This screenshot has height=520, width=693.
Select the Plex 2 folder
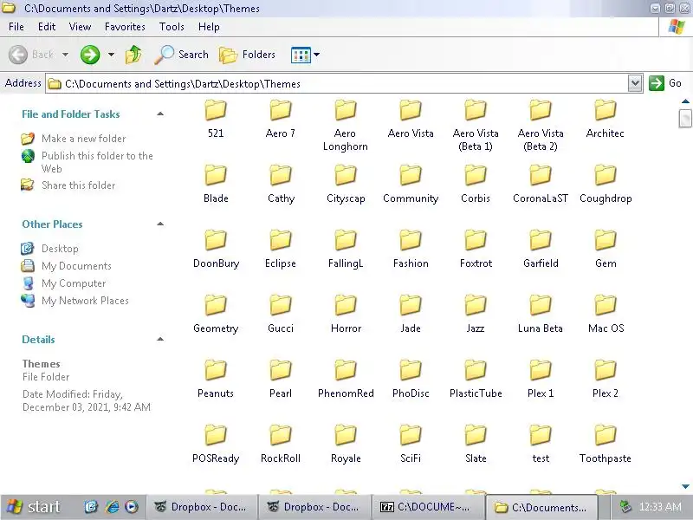[x=606, y=380]
